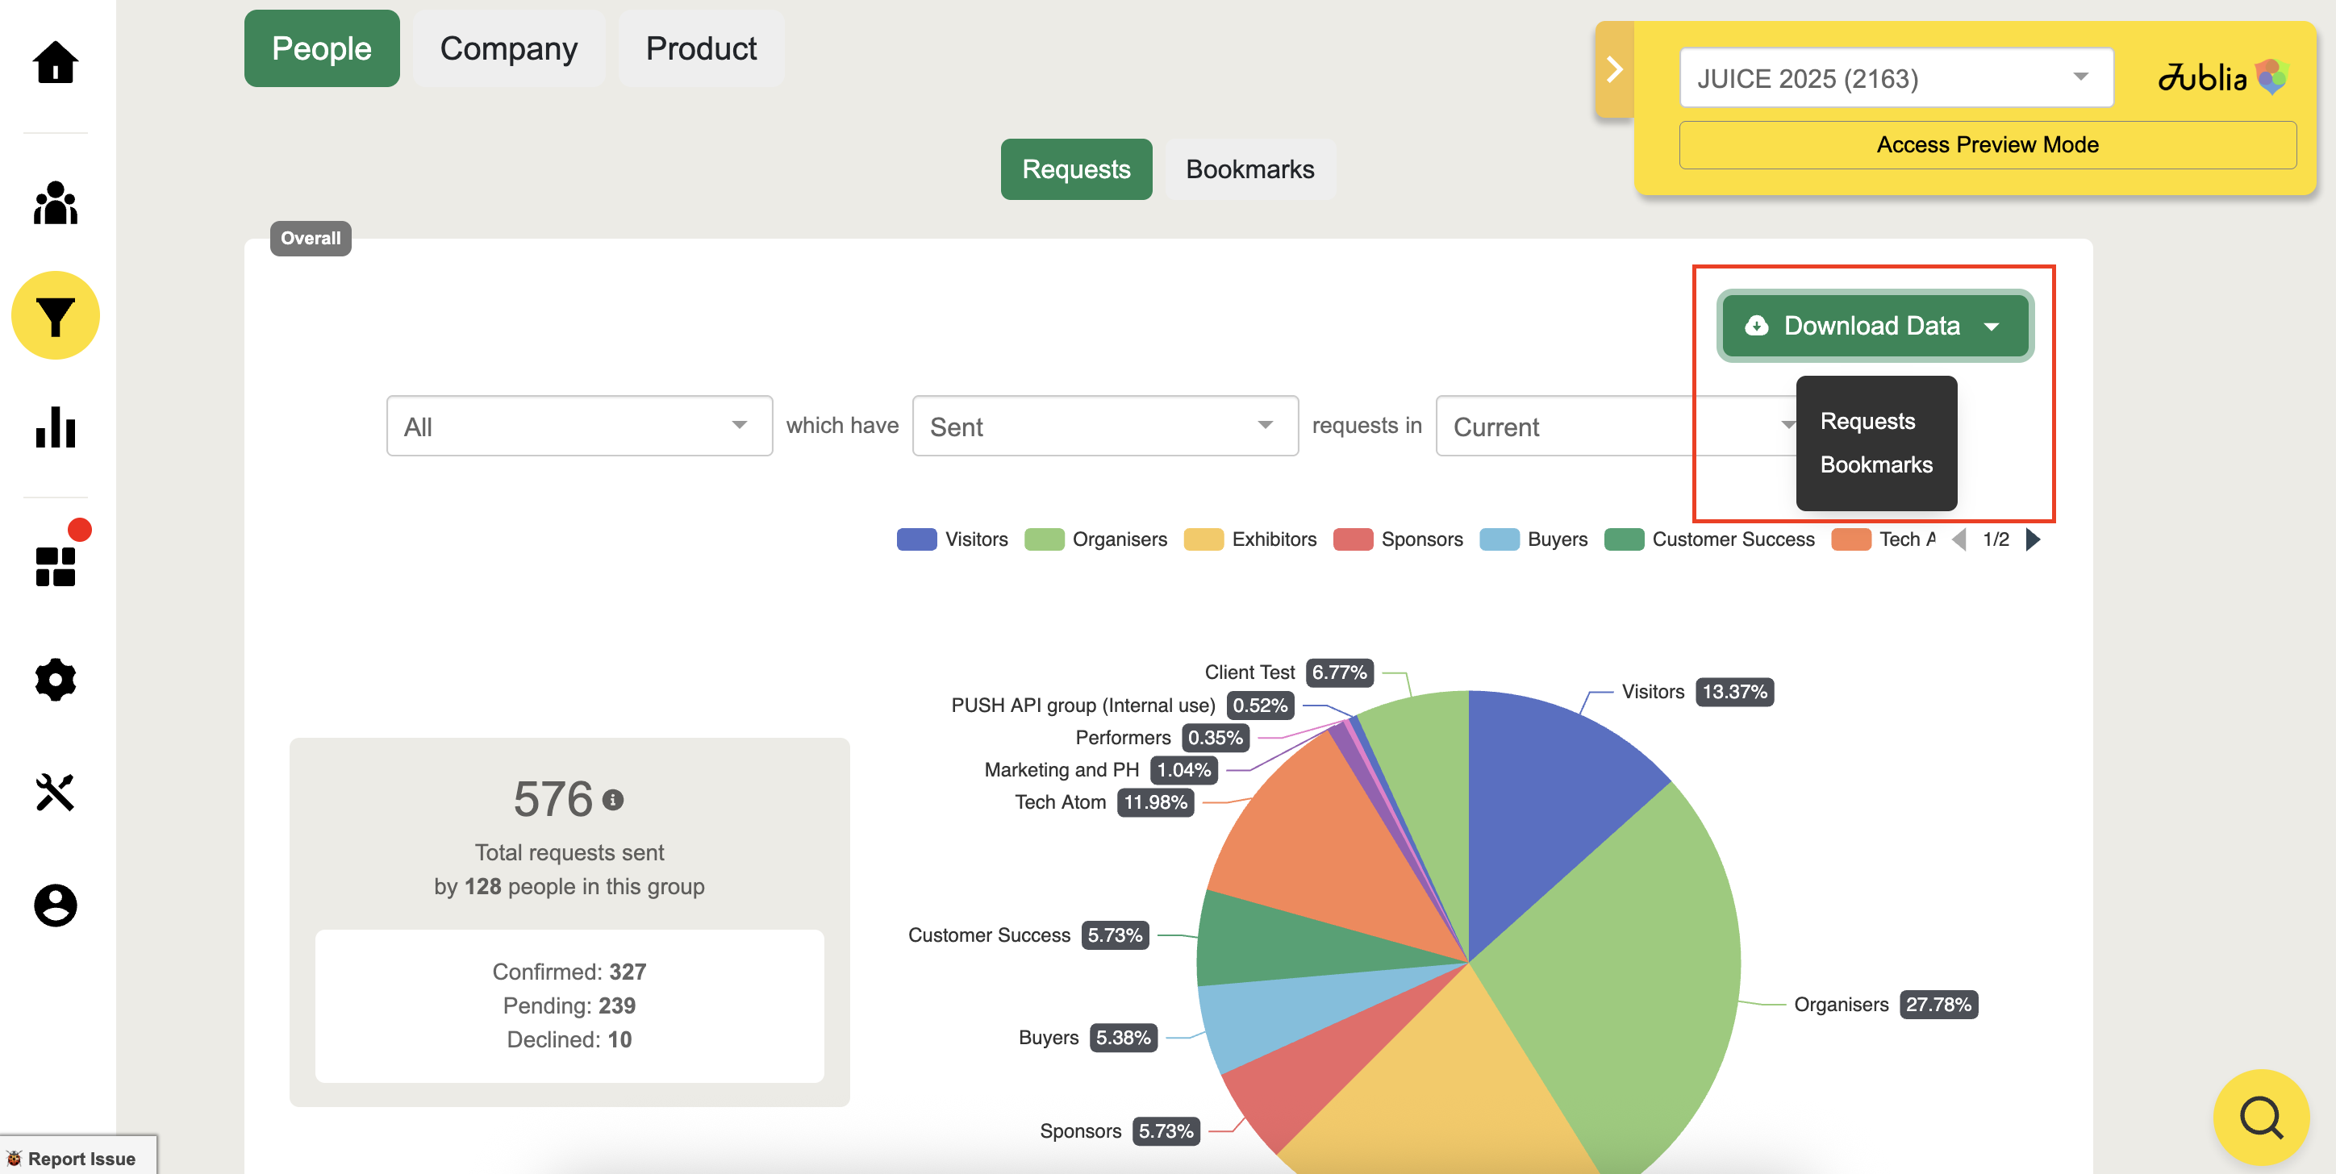
Task: Open the All groups dropdown
Action: tap(578, 426)
